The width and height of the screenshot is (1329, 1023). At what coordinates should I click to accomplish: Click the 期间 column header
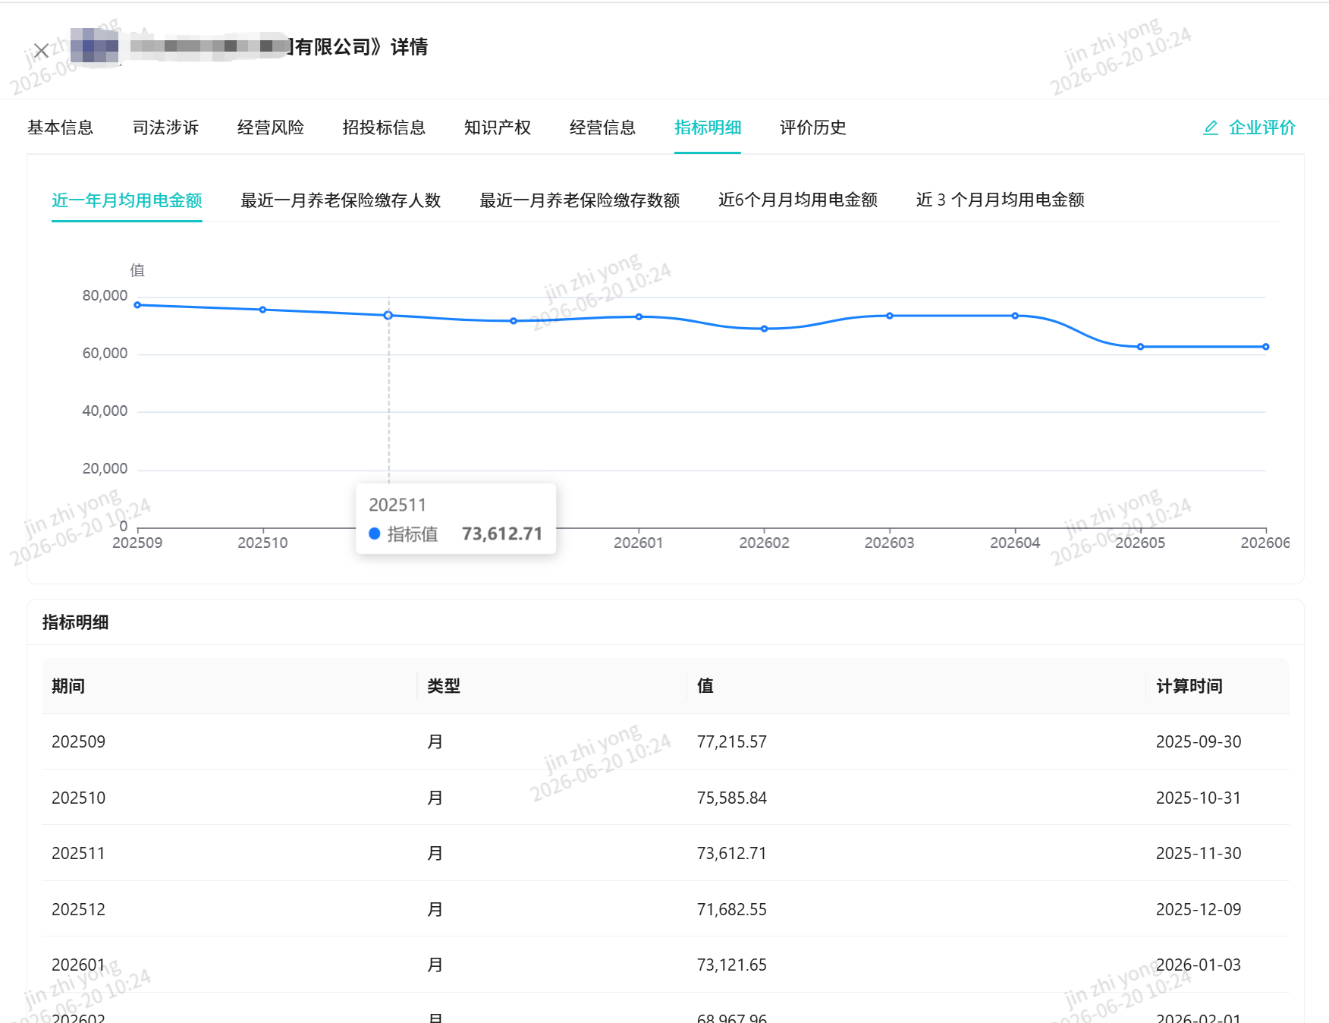pos(68,686)
